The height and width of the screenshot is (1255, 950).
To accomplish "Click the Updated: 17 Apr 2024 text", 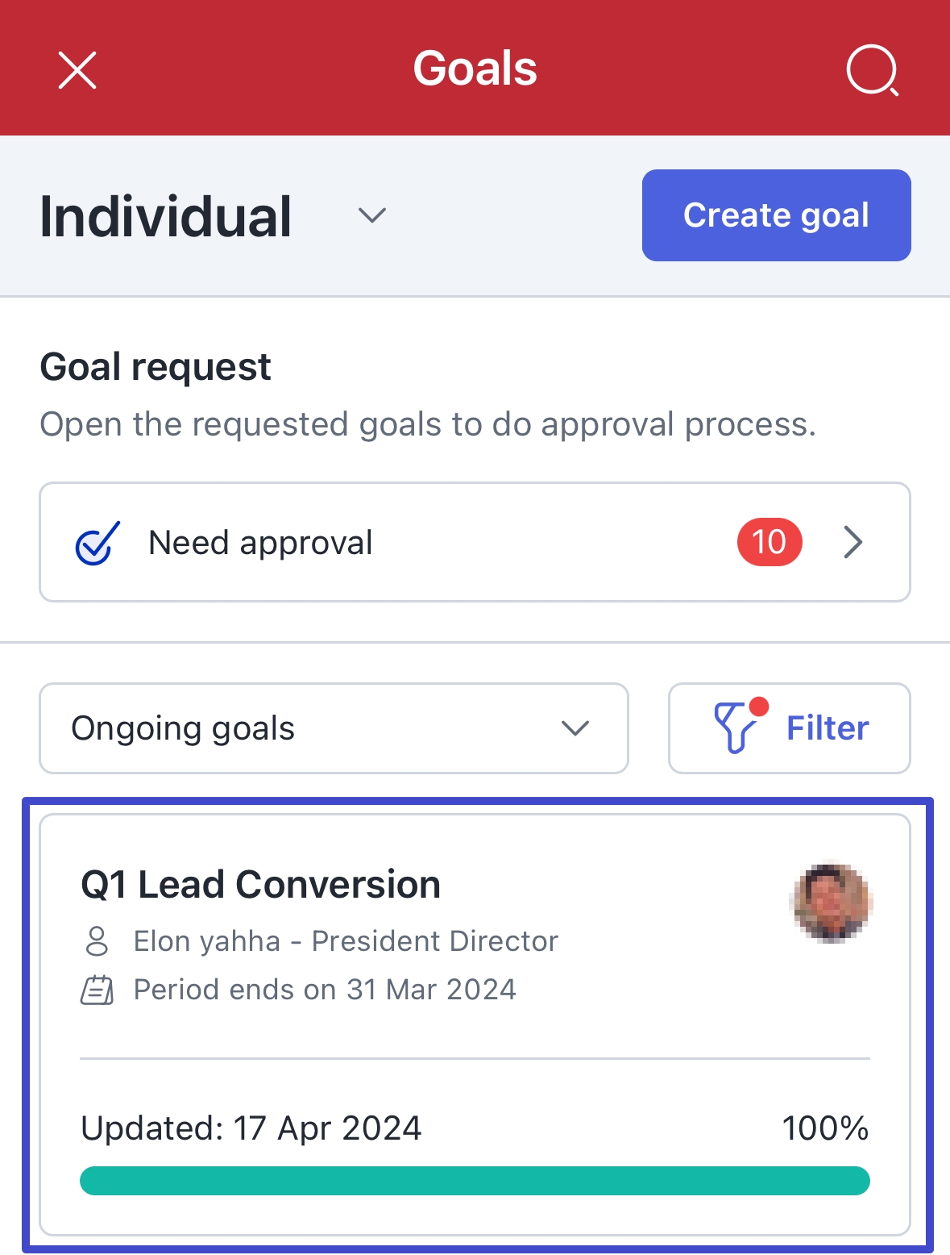I will click(251, 1128).
